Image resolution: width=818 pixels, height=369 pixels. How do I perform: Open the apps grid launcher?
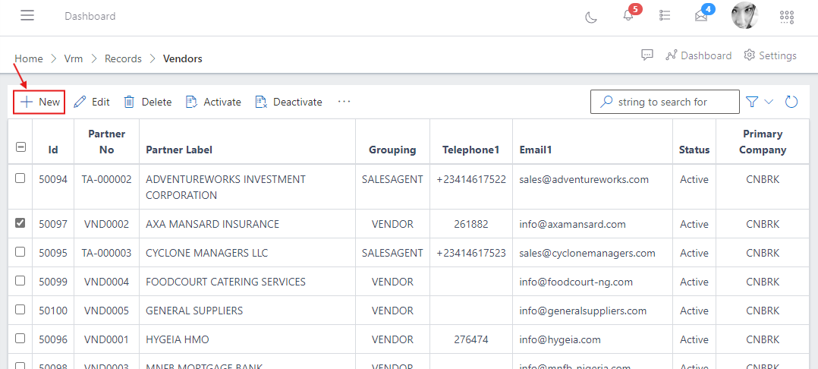787,17
